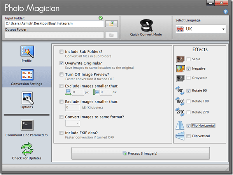
Task: Click the 270 degree rotate icon
Action: pos(180,112)
